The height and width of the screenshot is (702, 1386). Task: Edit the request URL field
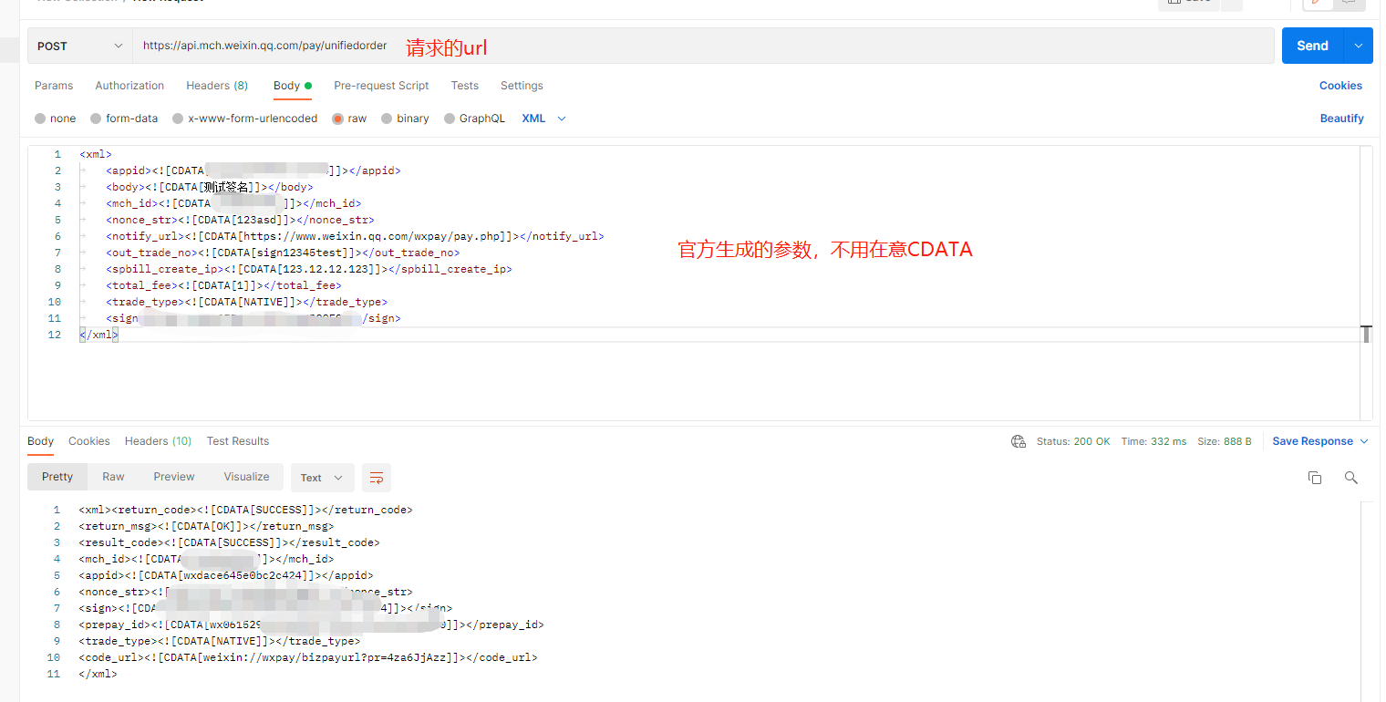[x=703, y=46]
